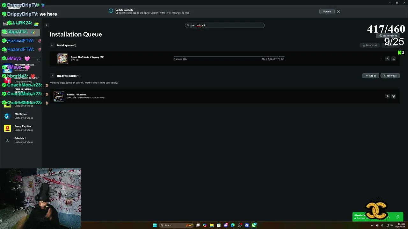Open the clock showing 1:24 AM
Image resolution: width=408 pixels, height=229 pixels.
(x=400, y=226)
